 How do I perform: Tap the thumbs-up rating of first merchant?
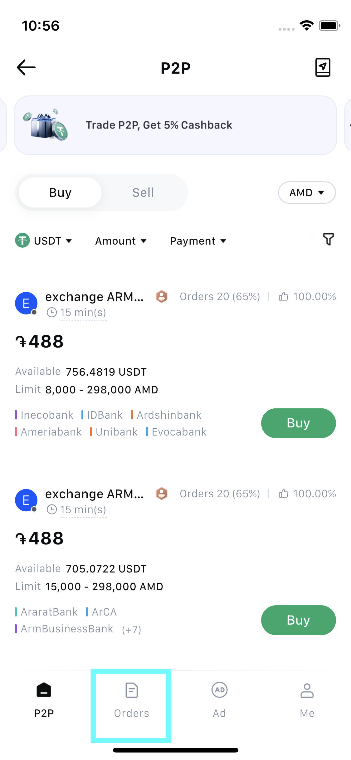283,296
